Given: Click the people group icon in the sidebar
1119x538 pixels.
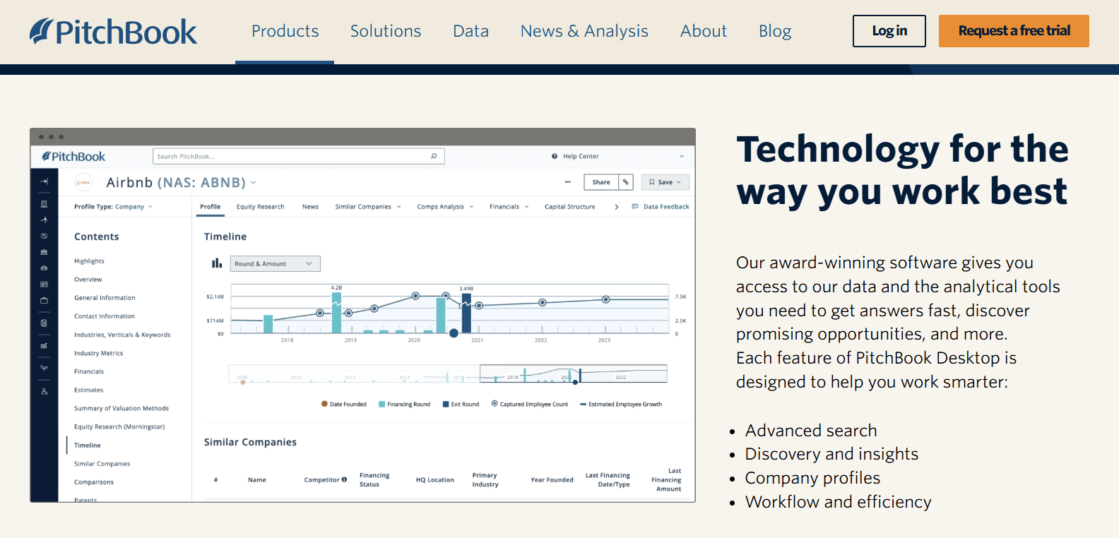Looking at the screenshot, I should (44, 268).
